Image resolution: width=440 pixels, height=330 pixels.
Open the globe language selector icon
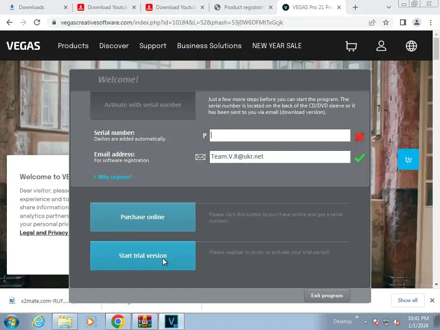point(411,46)
